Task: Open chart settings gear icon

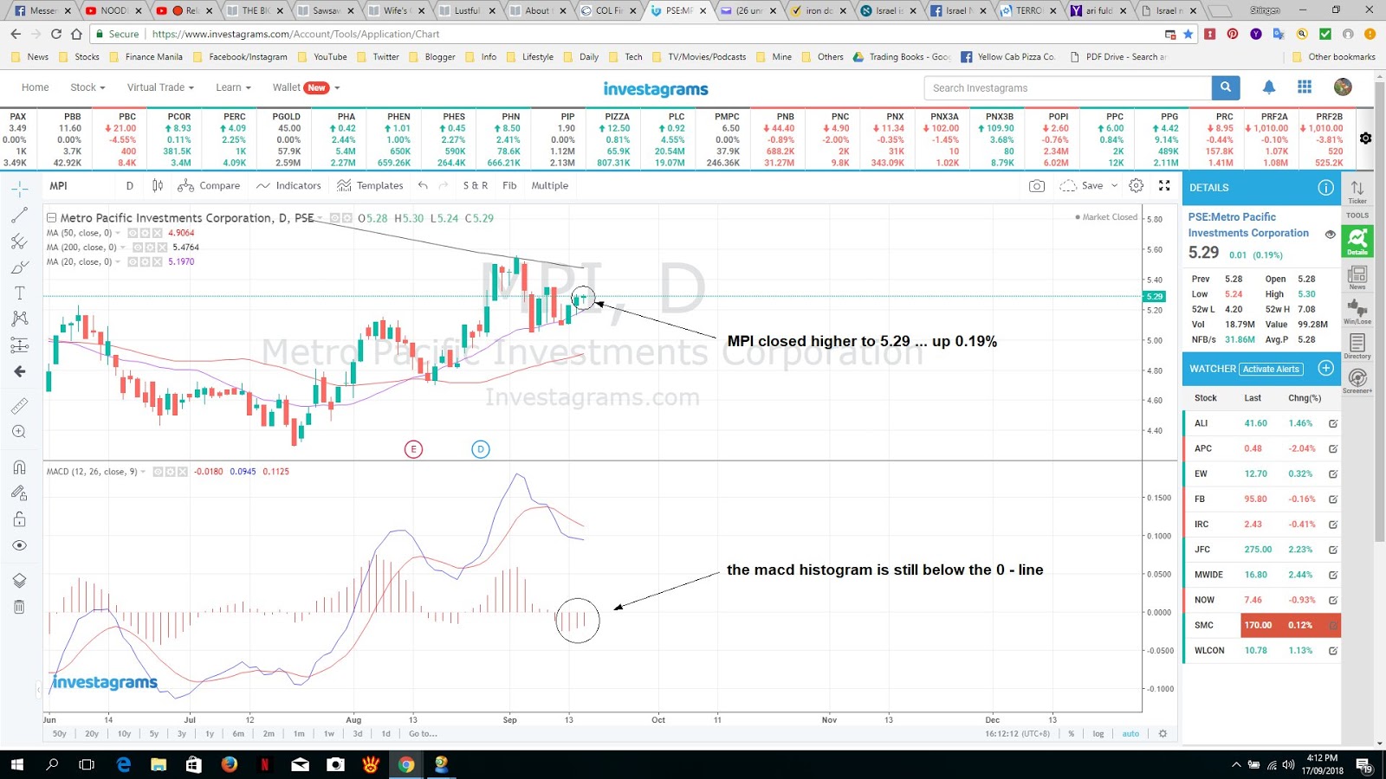Action: [x=1137, y=185]
